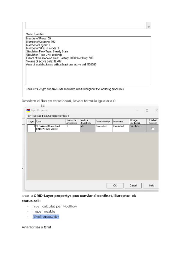The height and width of the screenshot is (255, 180).
Task: Click the 'Model Statistics' label
Action: pos(35,34)
